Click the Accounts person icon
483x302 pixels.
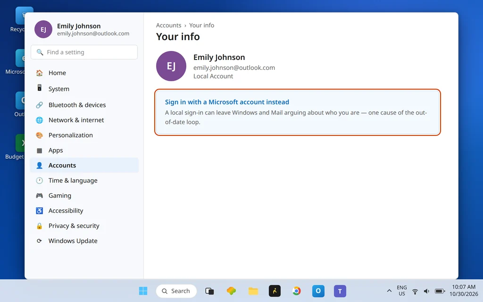40,166
